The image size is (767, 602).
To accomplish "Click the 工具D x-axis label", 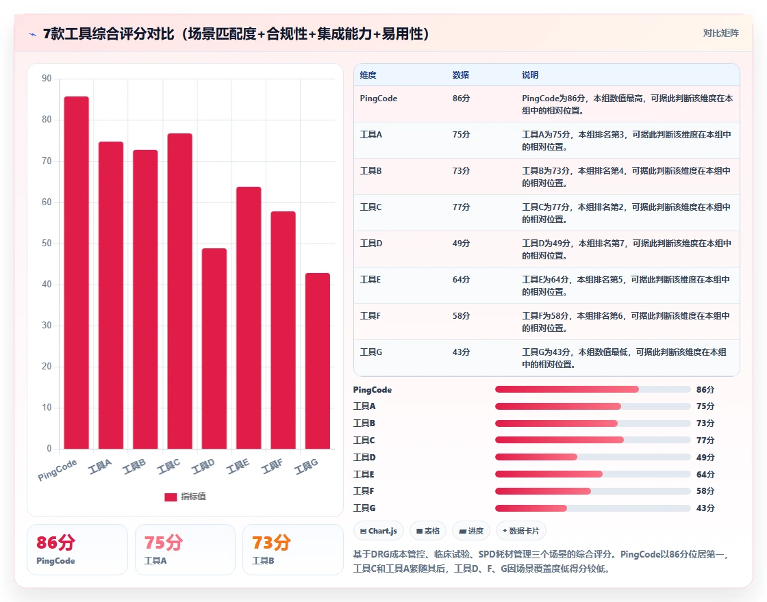I will [x=203, y=467].
